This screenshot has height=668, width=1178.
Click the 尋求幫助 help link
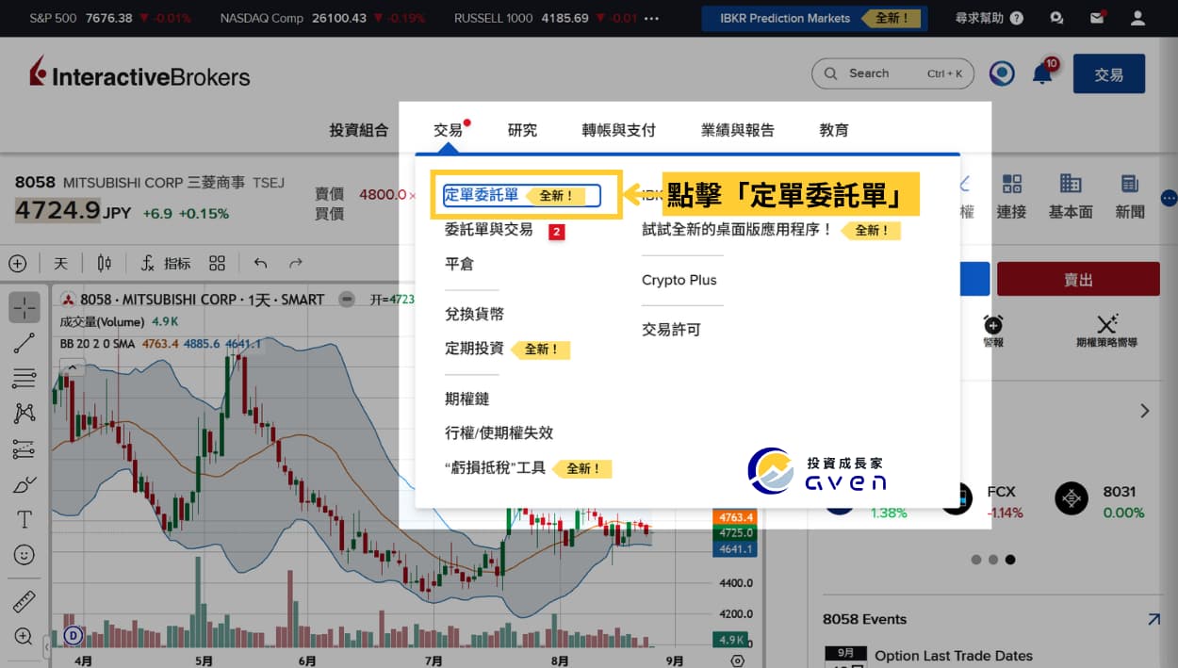(x=989, y=18)
